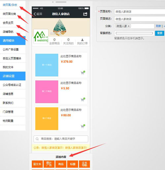165x170 pixels.
Task: Click the yellow 公告 notice bar
Action: 61,148
